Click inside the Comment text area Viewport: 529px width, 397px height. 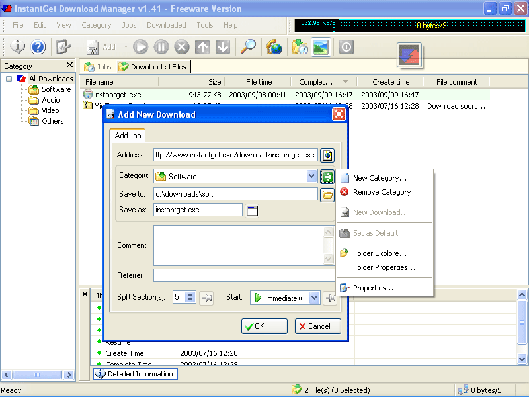point(239,245)
